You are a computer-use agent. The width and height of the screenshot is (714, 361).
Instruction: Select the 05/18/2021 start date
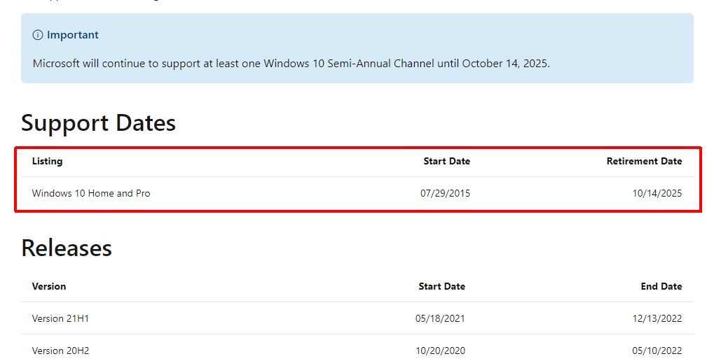click(440, 319)
